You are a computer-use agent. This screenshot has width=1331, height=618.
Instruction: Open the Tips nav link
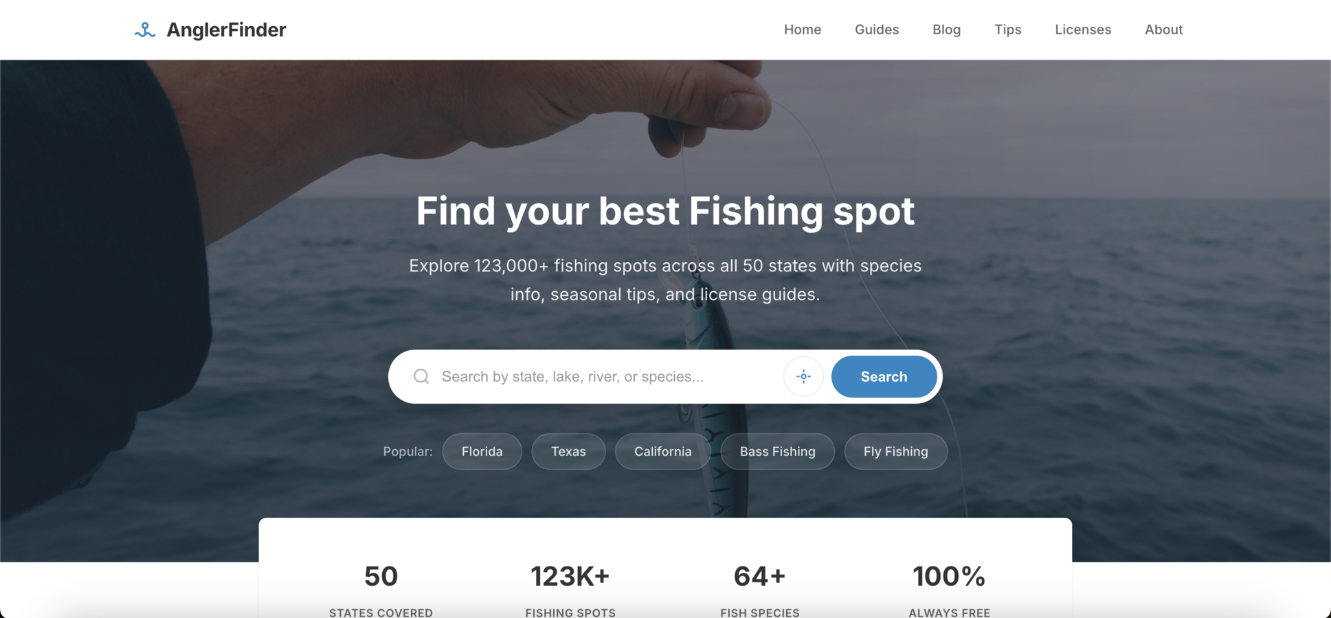(1008, 30)
